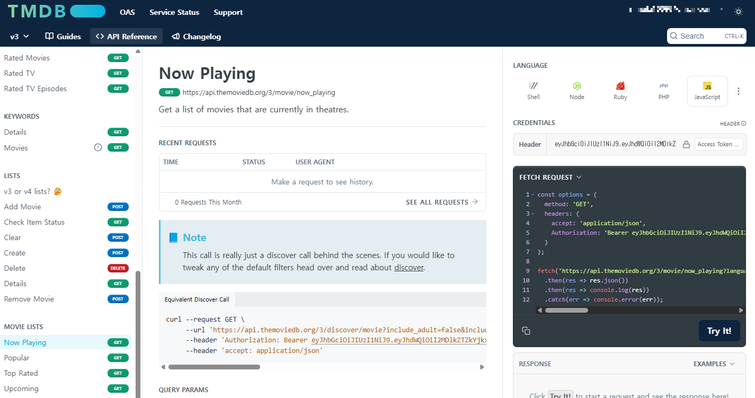Click the lock icon in credentials
This screenshot has height=398, width=755.
(686, 144)
